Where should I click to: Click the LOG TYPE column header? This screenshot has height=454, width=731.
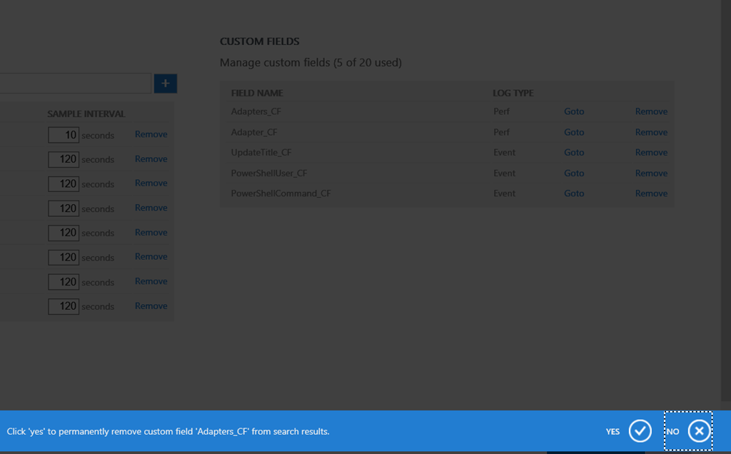point(513,94)
